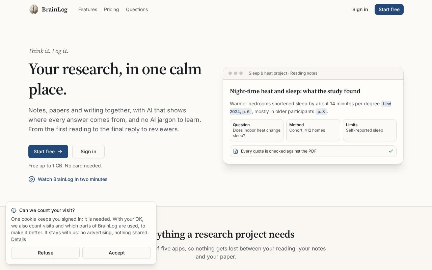Click the note title about night-time heat and sleep
This screenshot has width=432, height=270.
click(x=295, y=91)
